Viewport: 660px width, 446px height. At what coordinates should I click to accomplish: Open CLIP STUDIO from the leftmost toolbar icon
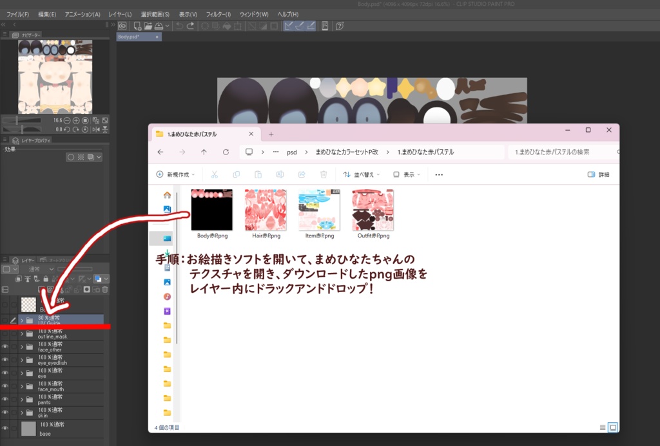tap(122, 26)
